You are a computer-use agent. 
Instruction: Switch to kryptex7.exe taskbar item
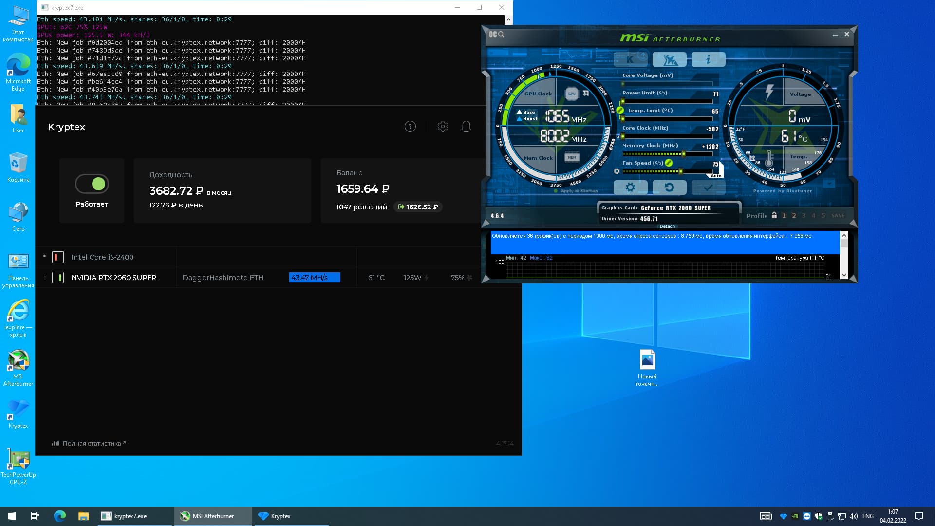click(x=135, y=516)
